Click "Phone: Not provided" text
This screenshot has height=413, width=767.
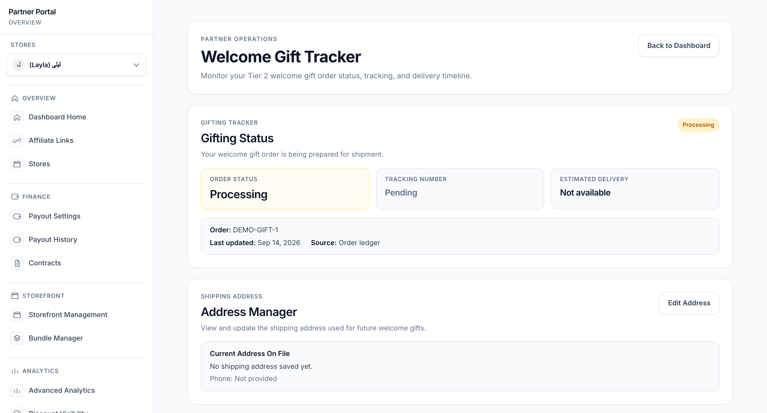coord(243,379)
